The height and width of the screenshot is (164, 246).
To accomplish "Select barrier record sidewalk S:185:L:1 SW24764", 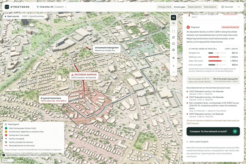I will (x=213, y=93).
